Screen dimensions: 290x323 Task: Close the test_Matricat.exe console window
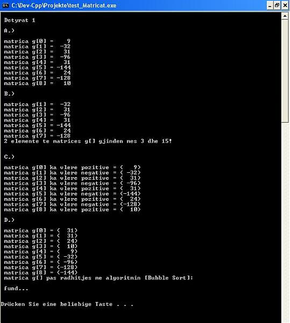(285, 5)
